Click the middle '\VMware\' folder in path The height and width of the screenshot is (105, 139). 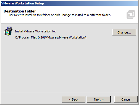pos(51,37)
